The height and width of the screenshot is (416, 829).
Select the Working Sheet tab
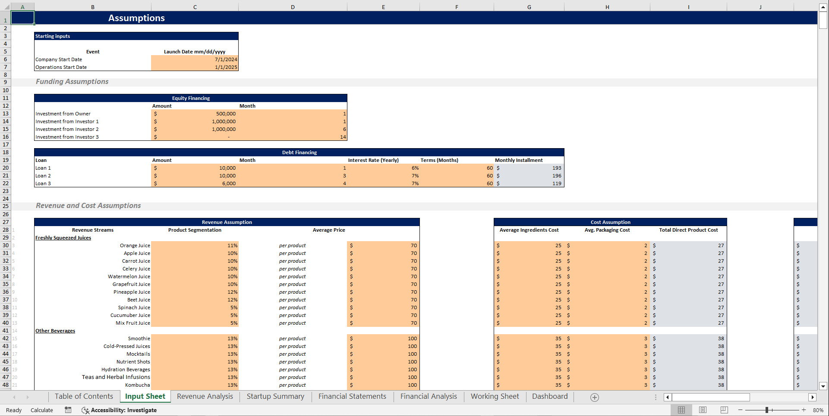495,396
